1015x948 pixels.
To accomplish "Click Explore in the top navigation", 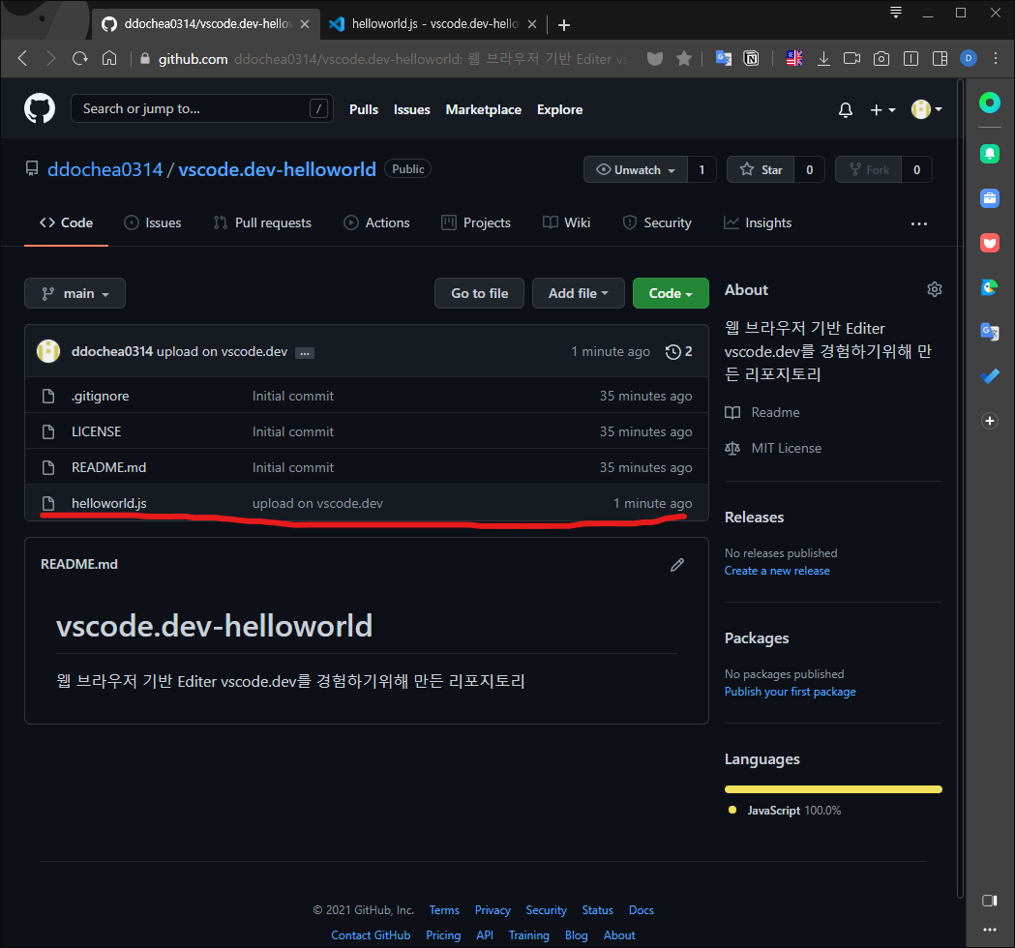I will (560, 110).
